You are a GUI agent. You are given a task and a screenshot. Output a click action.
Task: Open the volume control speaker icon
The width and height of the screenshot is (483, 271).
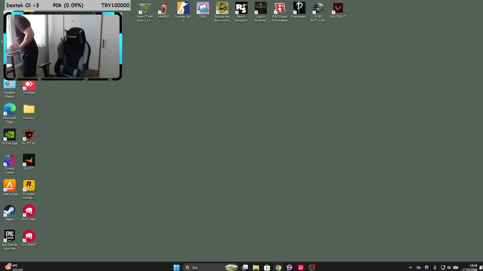[x=449, y=268]
